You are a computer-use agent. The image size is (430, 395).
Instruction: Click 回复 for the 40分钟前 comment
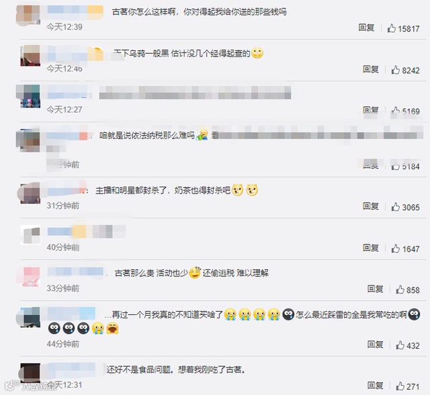click(x=371, y=248)
